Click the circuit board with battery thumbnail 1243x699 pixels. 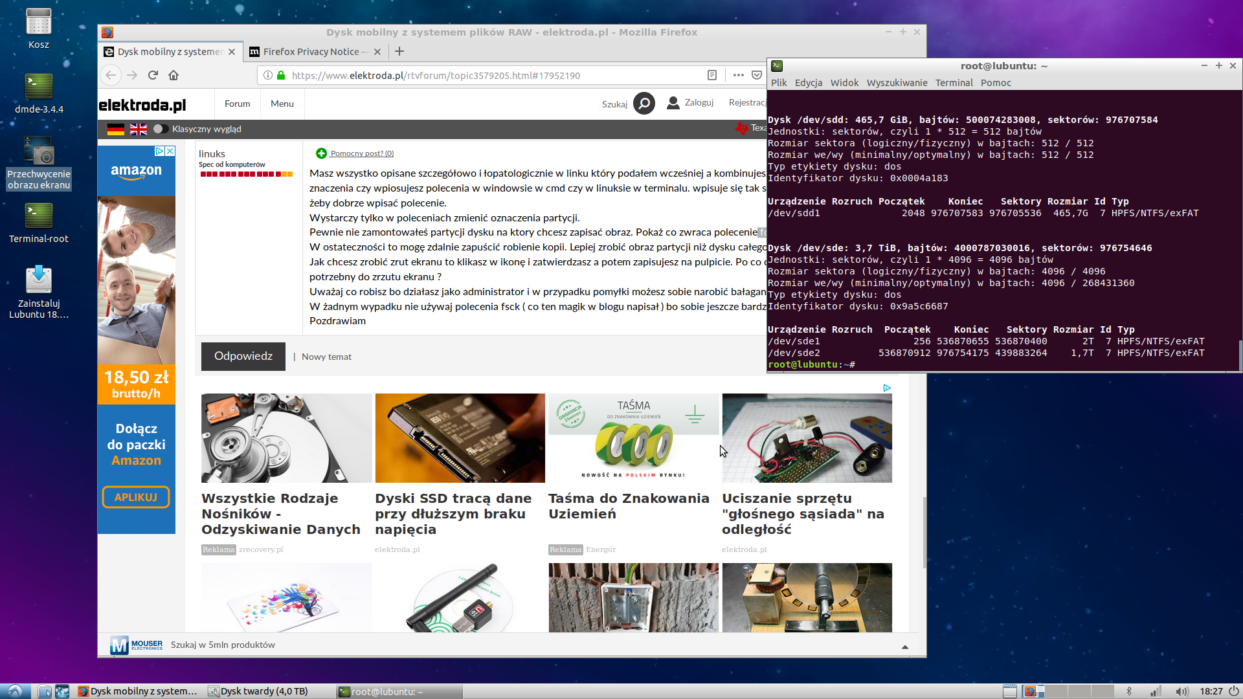pyautogui.click(x=807, y=438)
